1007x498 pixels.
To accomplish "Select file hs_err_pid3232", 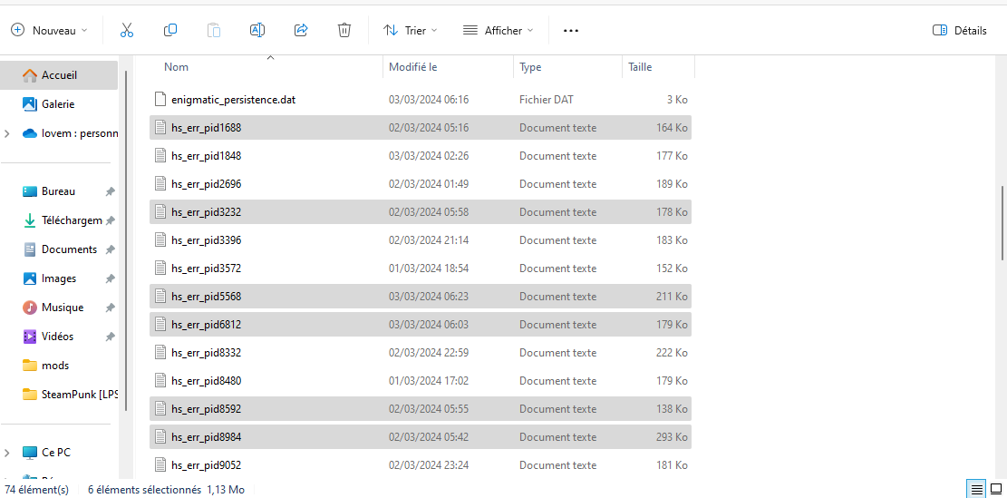I will tap(421, 212).
